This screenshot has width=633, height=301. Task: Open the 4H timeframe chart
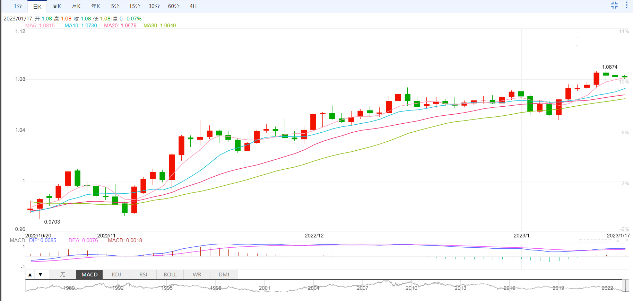(x=193, y=6)
